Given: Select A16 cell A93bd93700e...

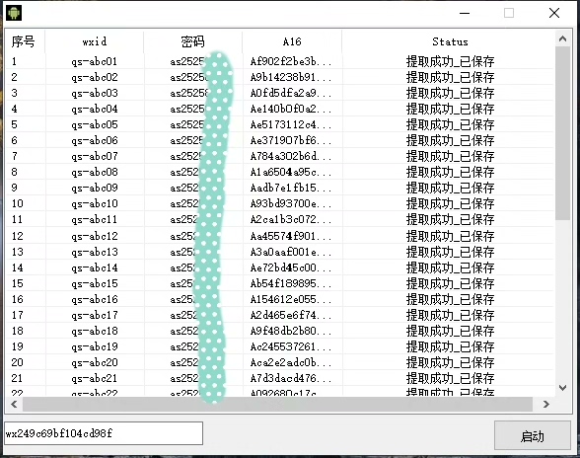Looking at the screenshot, I should [291, 203].
